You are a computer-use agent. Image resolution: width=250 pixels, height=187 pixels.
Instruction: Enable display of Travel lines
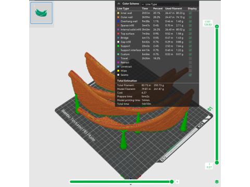(190, 58)
